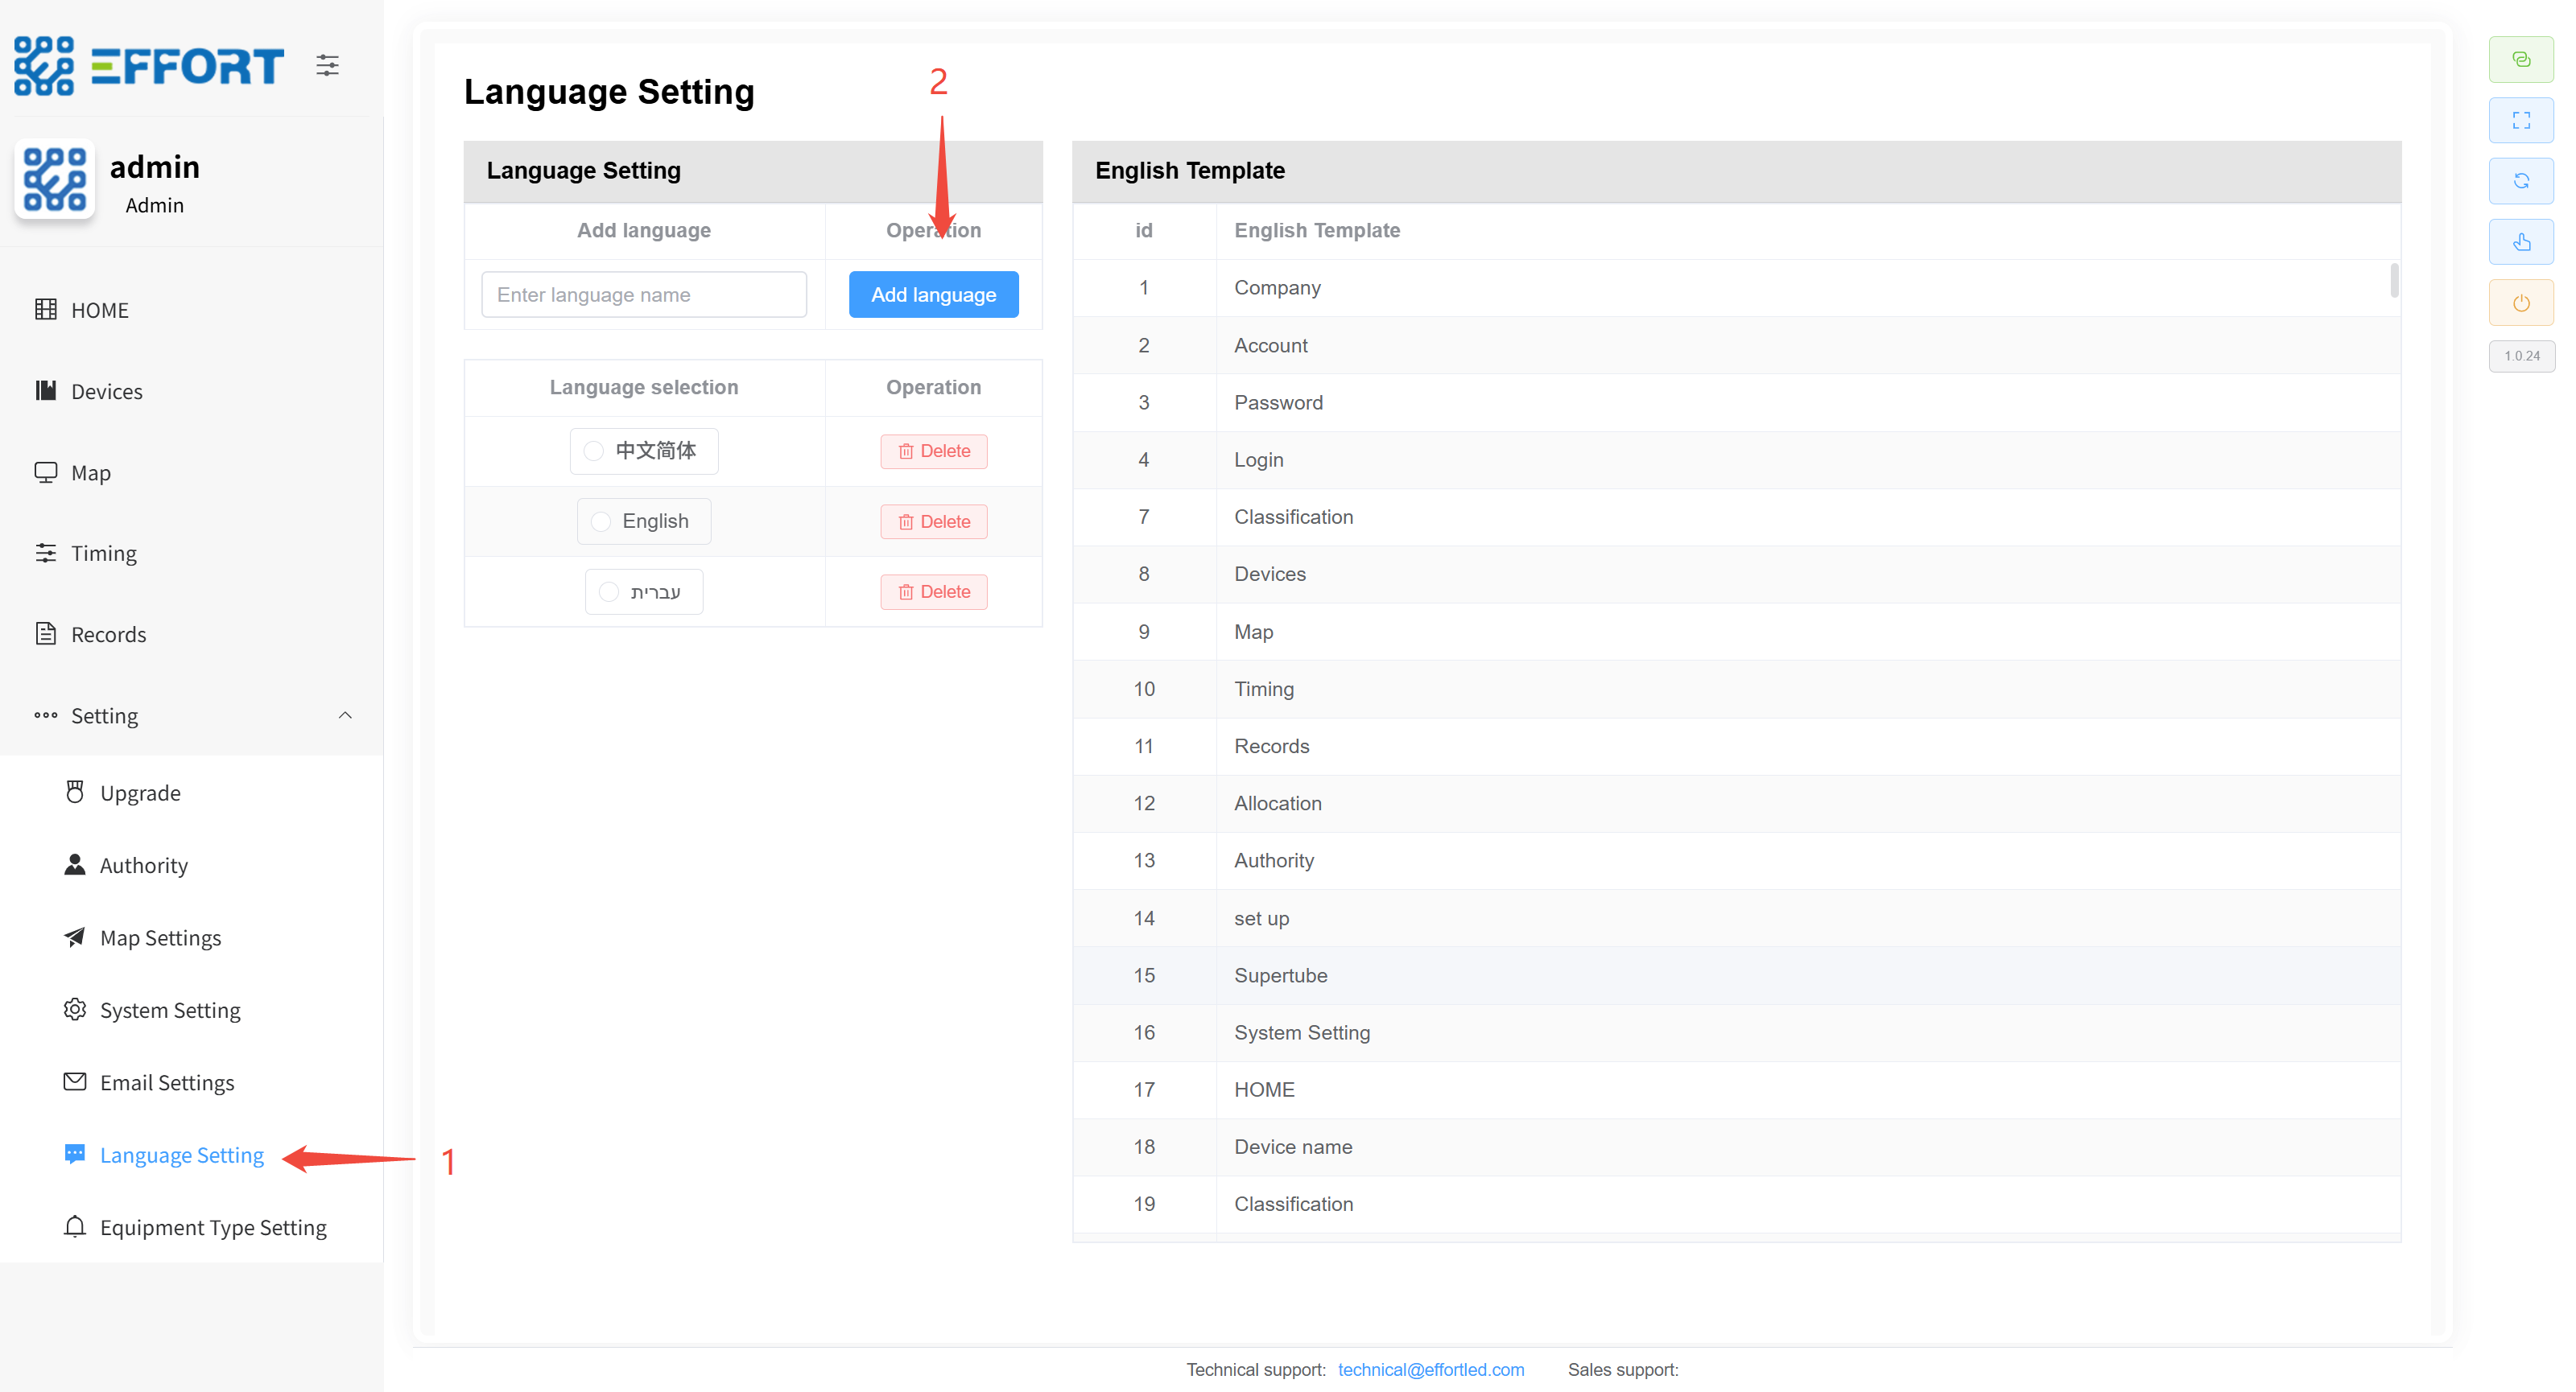Collapse the Setting menu chevron
The image size is (2576, 1392).
345,715
